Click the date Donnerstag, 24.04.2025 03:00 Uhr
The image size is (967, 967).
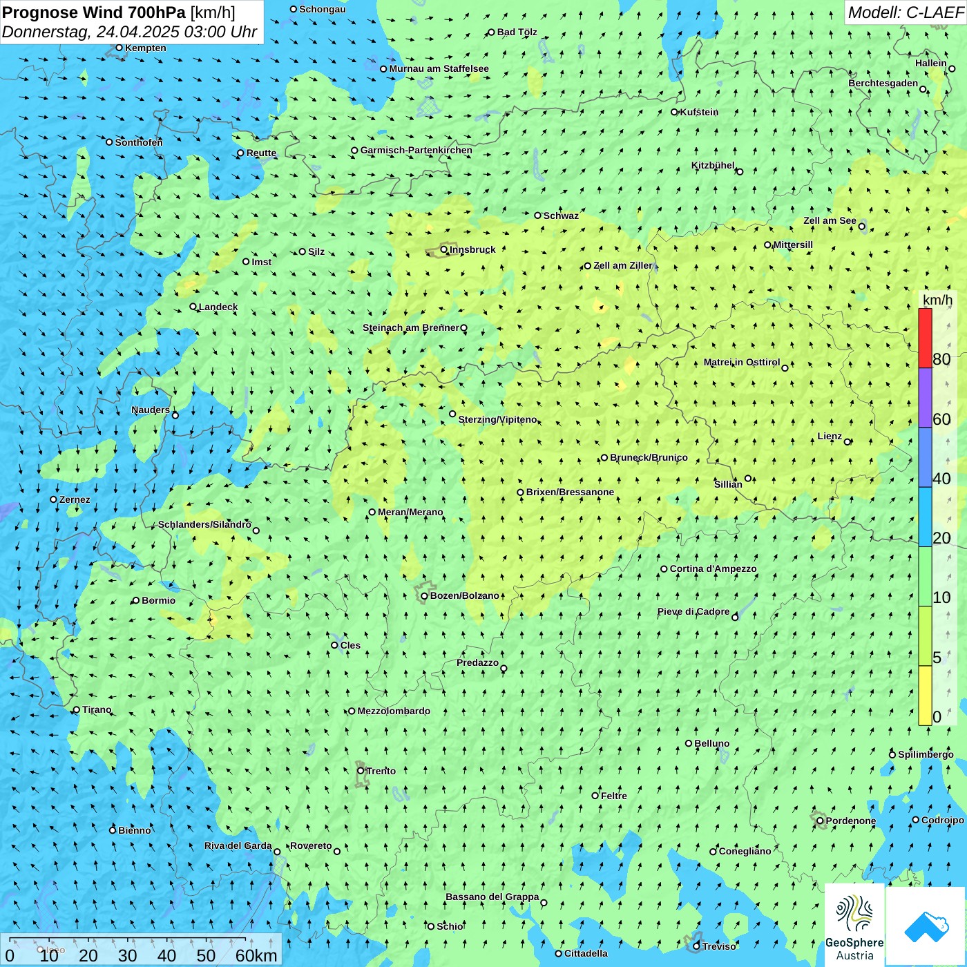[x=129, y=32]
